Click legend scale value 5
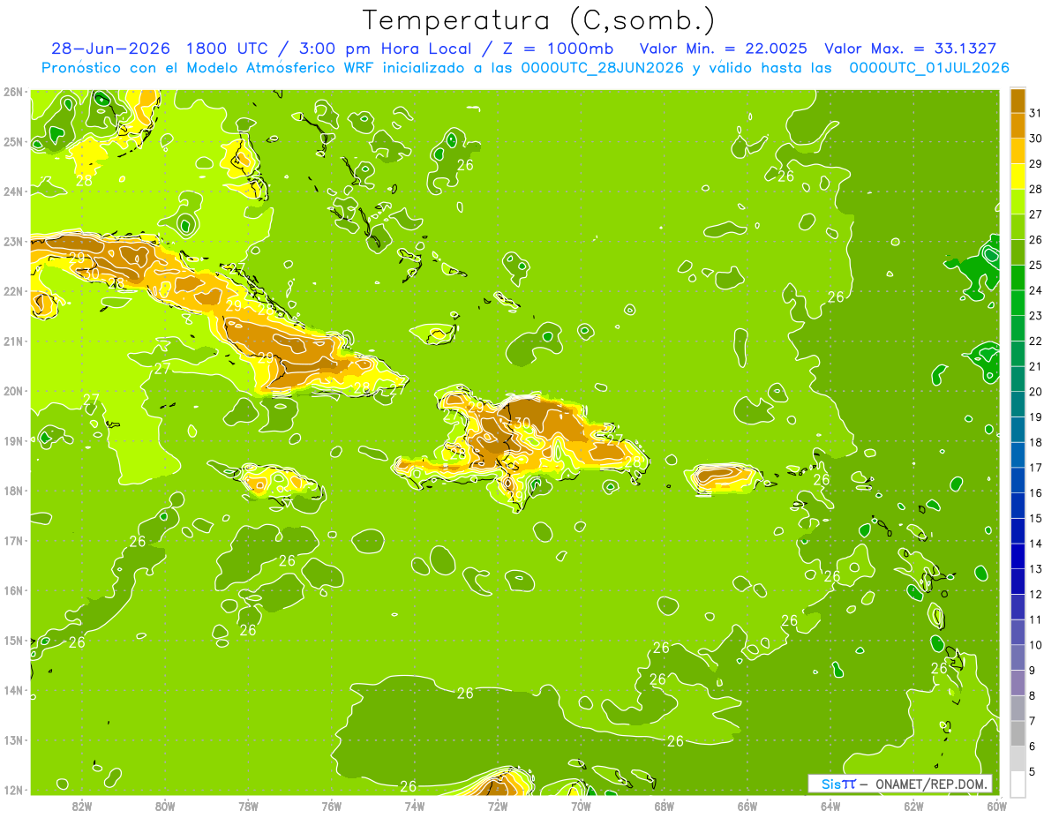The image size is (1059, 818). tap(1033, 771)
